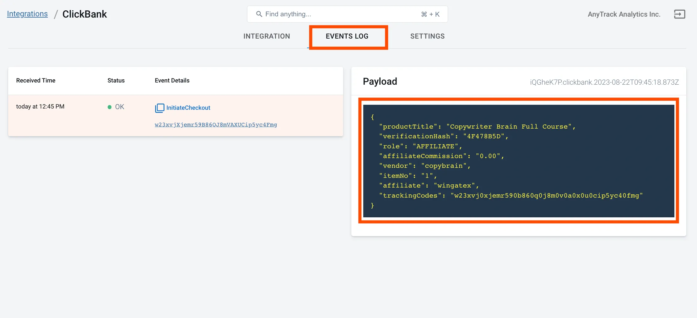This screenshot has width=697, height=318.
Task: Click the verificationHash value 4F478B5D
Action: [x=484, y=136]
